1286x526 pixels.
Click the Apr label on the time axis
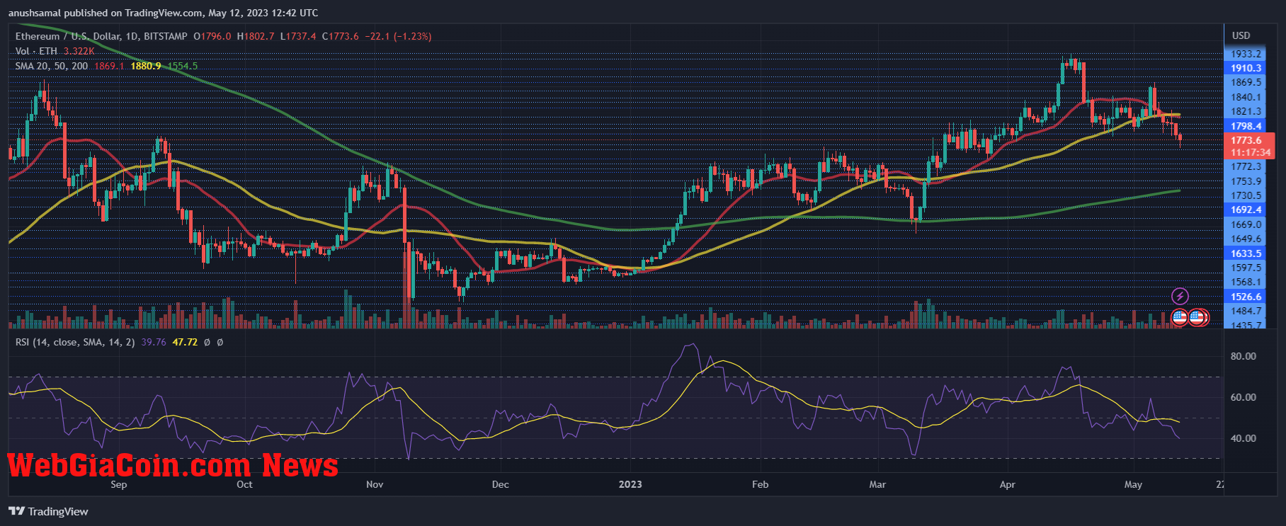tap(1007, 484)
